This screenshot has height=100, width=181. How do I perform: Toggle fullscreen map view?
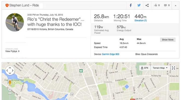tap(173, 68)
